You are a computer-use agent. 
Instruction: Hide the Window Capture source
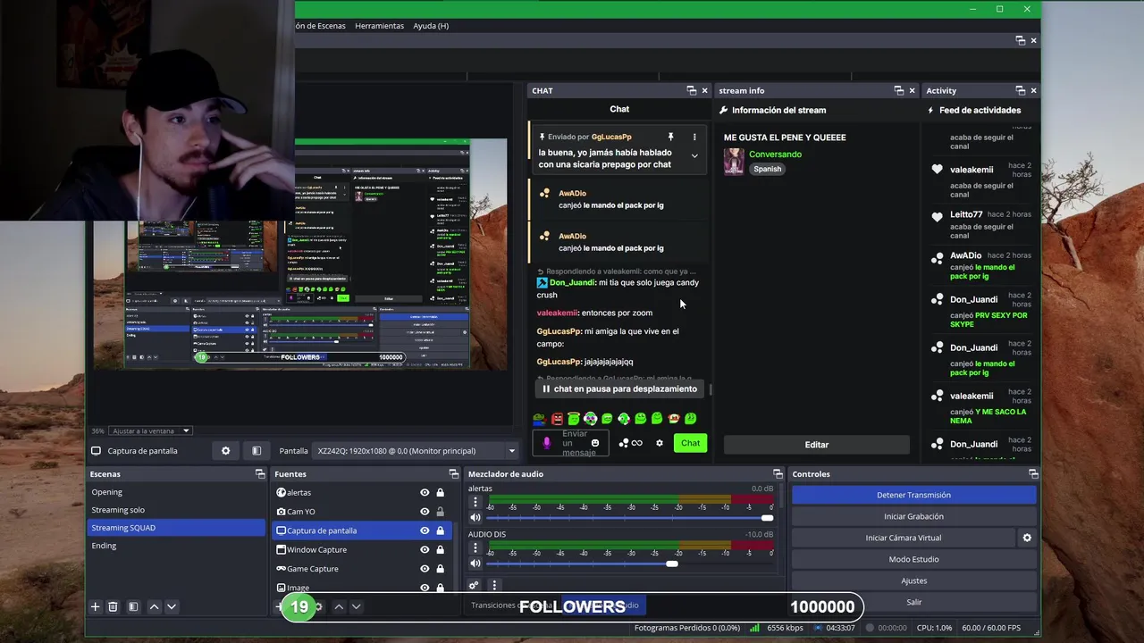(425, 550)
